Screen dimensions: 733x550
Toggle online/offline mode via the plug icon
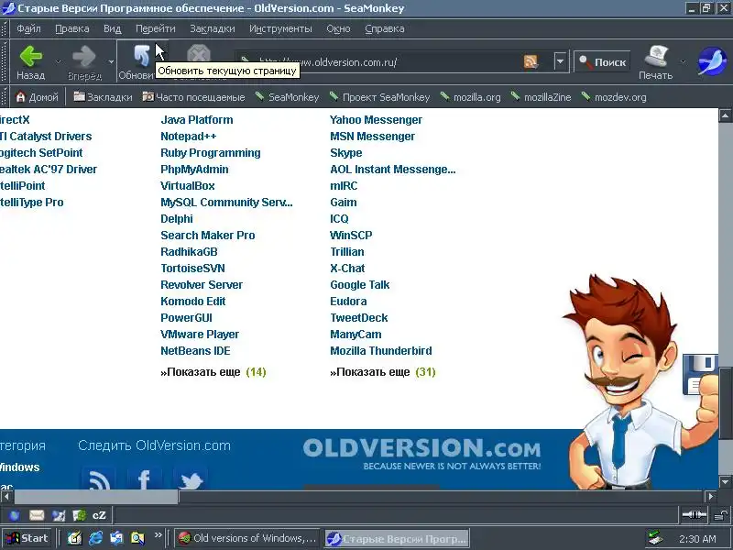pyautogui.click(x=695, y=515)
